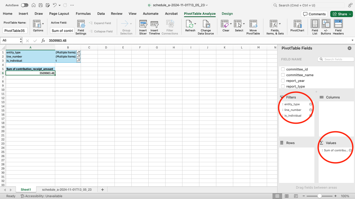355x199 pixels.
Task: Expand the formula bar
Action: pyautogui.click(x=352, y=40)
